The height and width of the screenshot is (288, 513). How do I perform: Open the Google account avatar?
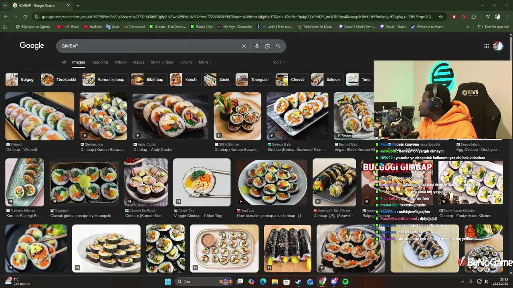(x=498, y=46)
